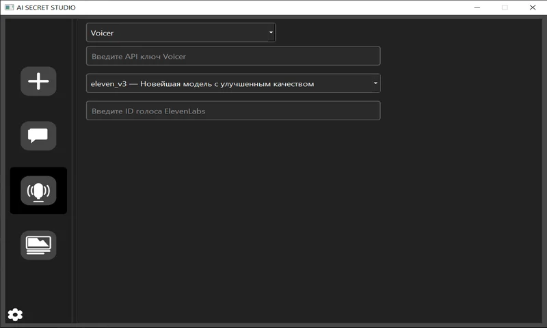Screen dimensions: 547x328
Task: Open settings via the gear icon
Action: pos(15,314)
